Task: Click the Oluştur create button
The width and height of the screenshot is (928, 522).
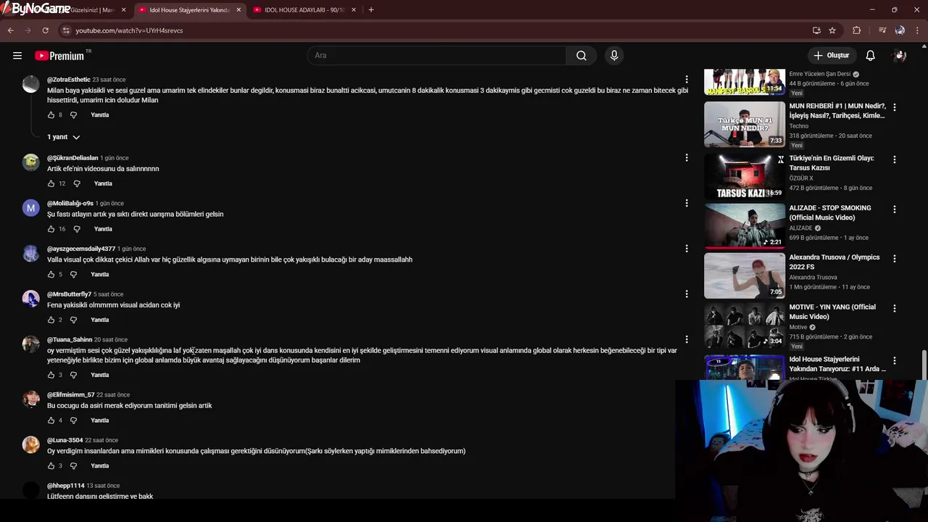Action: click(x=831, y=55)
